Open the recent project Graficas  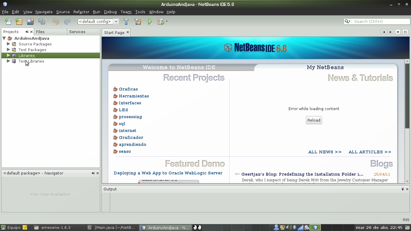click(128, 89)
